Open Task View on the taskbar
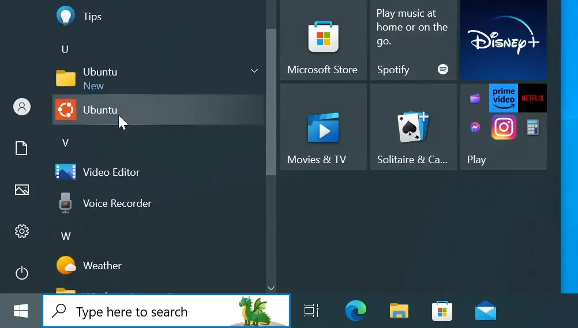Screen dimensions: 578x328 pyautogui.click(x=311, y=311)
